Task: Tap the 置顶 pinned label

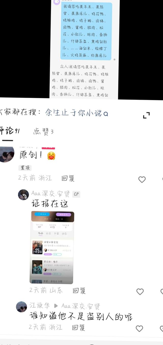Action: (x=25, y=168)
